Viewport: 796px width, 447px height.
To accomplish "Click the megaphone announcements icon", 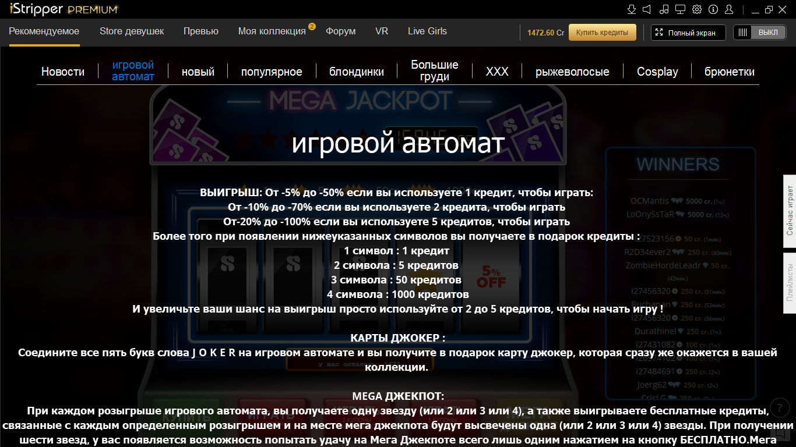I will (647, 9).
